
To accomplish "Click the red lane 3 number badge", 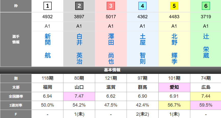I will (111, 6).
